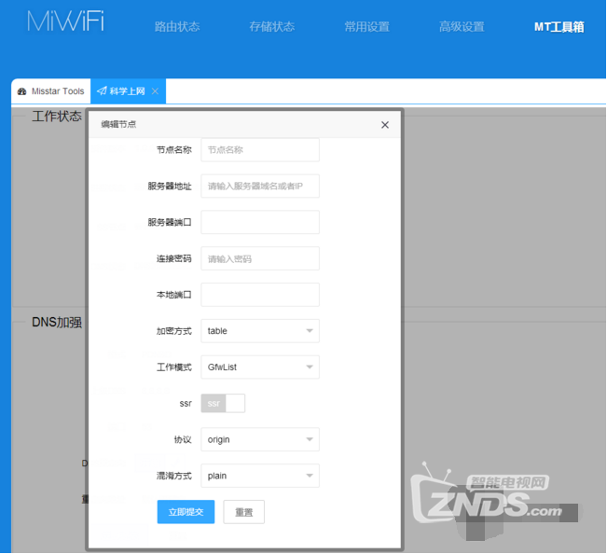Screen dimensions: 607x554
Task: Open MT工具箱 in the top navigation
Action: coord(559,27)
